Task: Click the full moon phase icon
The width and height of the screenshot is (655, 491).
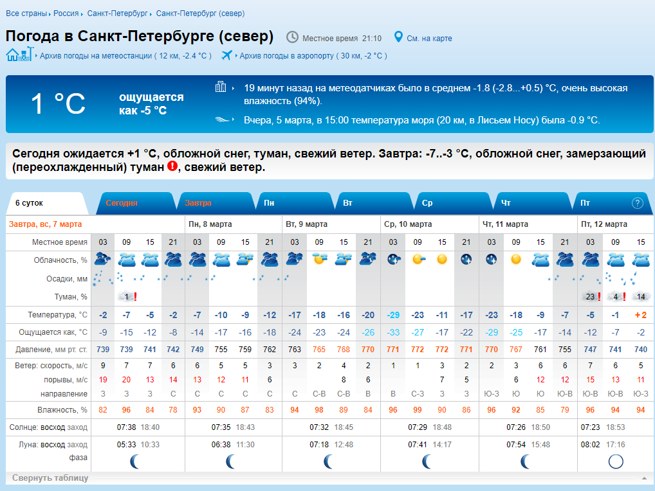Action: point(616,461)
